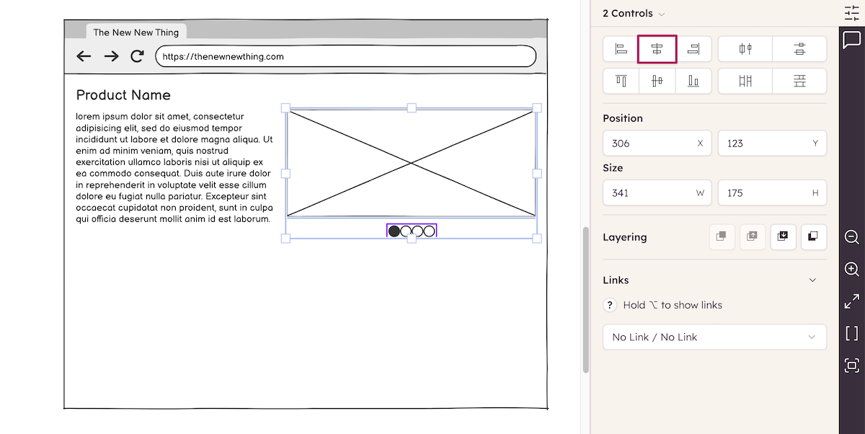865x434 pixels.
Task: Open the No Link / No Link dropdown
Action: [714, 337]
